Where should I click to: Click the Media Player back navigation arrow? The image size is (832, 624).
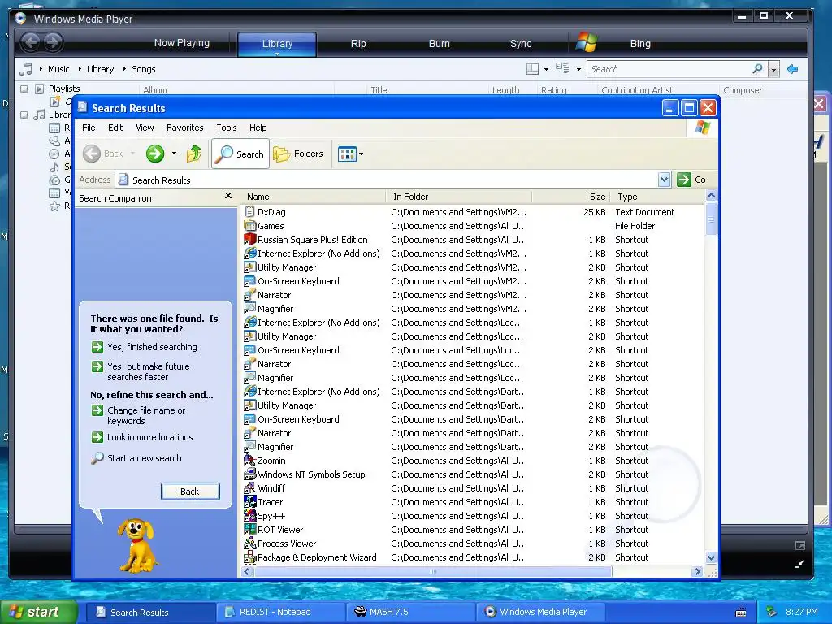[x=31, y=42]
